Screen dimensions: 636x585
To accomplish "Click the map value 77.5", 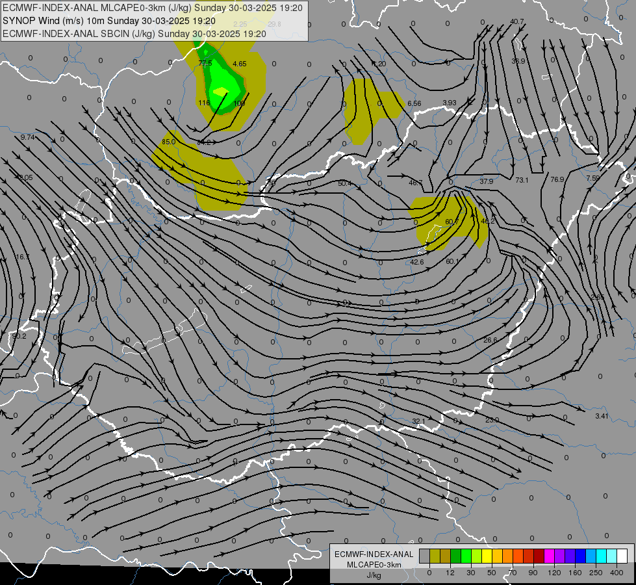I will [x=205, y=63].
